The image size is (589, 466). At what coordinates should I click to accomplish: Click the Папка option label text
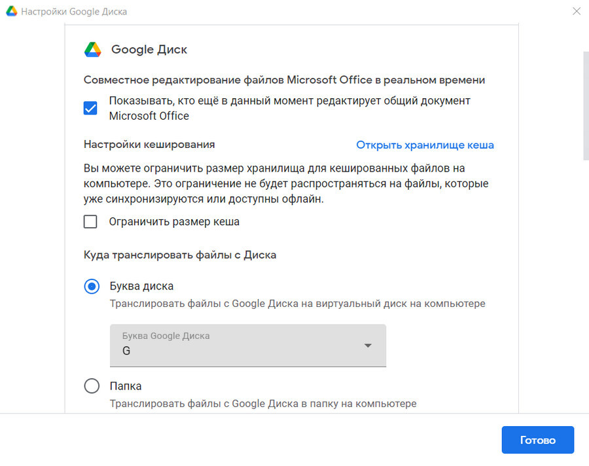(126, 386)
